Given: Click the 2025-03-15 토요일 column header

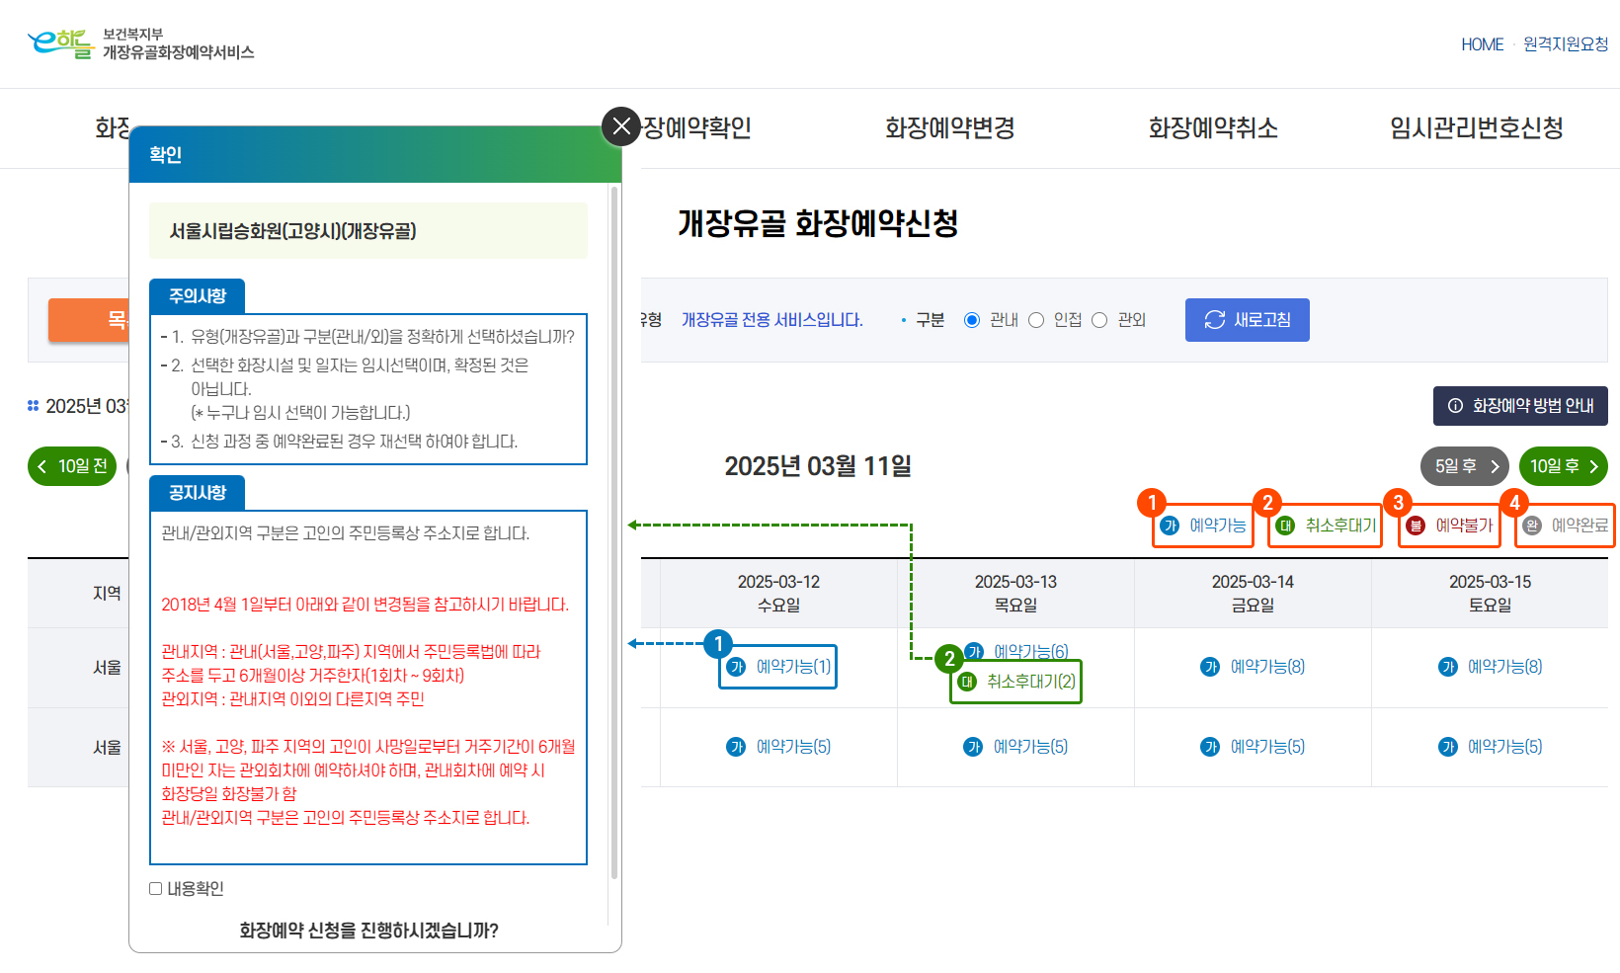Looking at the screenshot, I should [x=1490, y=593].
